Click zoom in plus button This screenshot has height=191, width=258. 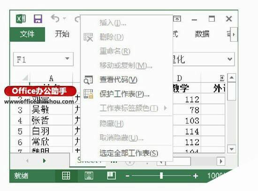pyautogui.click(x=196, y=176)
